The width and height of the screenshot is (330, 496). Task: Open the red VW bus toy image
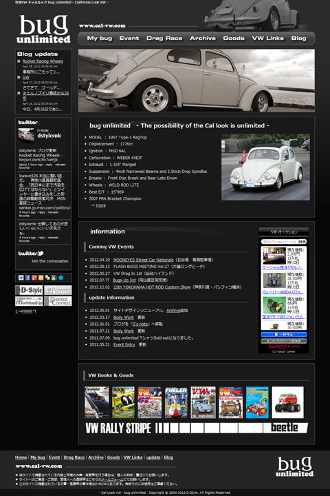(287, 402)
